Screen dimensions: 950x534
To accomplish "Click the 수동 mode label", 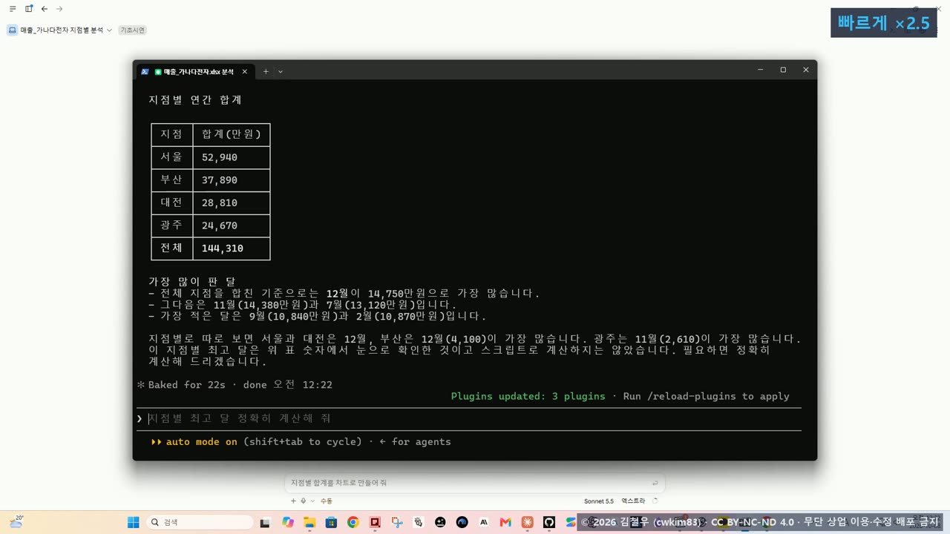I will (x=327, y=501).
